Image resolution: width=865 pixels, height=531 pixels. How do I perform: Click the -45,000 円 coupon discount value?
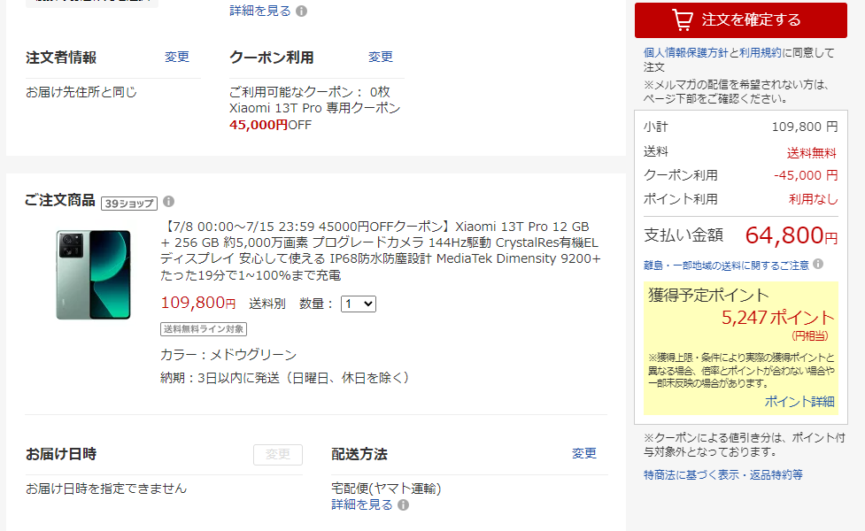[806, 175]
